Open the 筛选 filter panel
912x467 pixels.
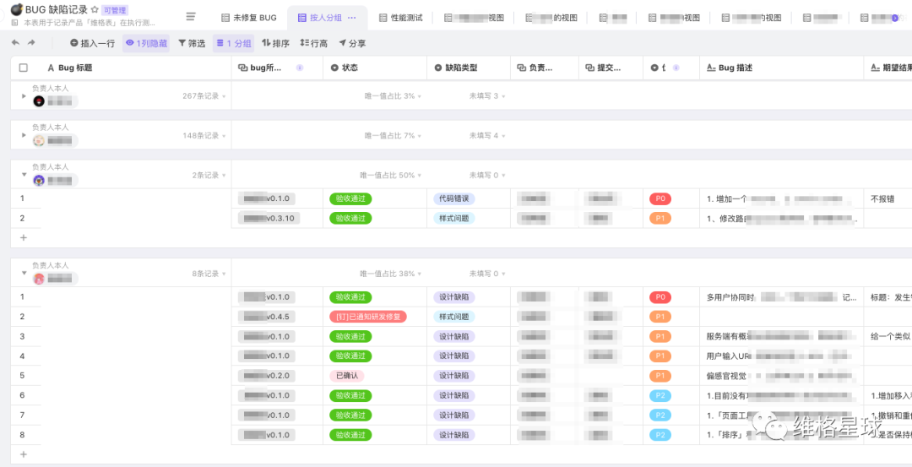pyautogui.click(x=192, y=43)
